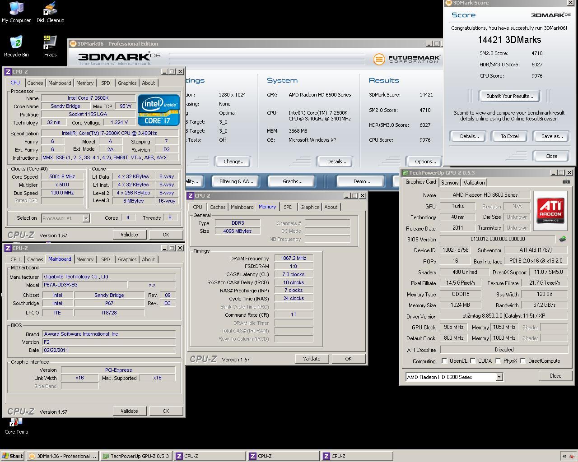
Task: Click Details... under System in 3DMark06
Action: click(336, 162)
